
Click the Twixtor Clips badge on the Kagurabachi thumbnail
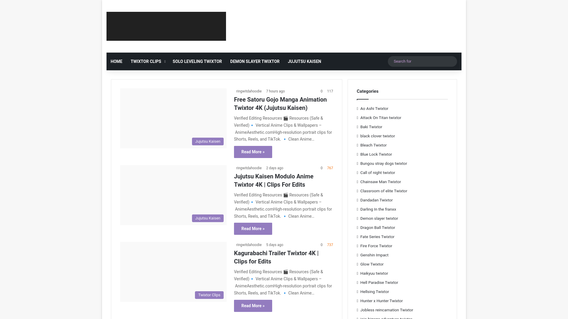point(209,295)
